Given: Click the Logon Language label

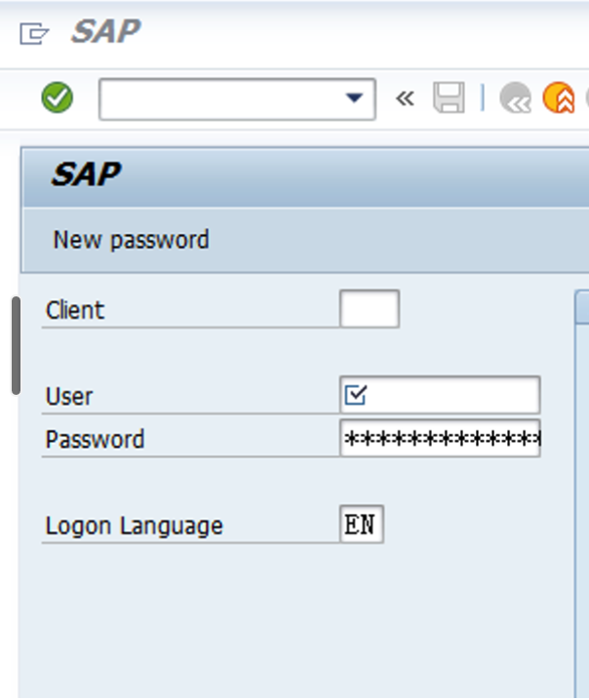Looking at the screenshot, I should point(134,525).
